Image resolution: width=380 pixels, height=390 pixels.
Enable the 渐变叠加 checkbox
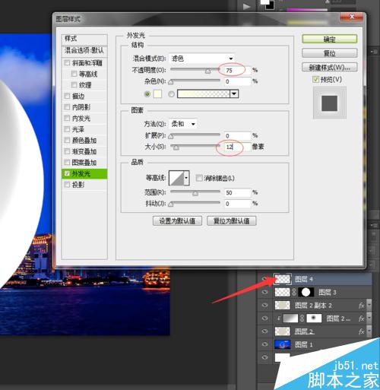[x=67, y=151]
